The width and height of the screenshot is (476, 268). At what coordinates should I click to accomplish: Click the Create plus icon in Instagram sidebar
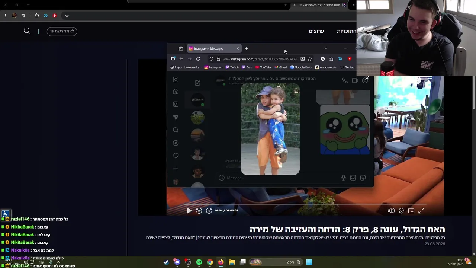point(176,169)
